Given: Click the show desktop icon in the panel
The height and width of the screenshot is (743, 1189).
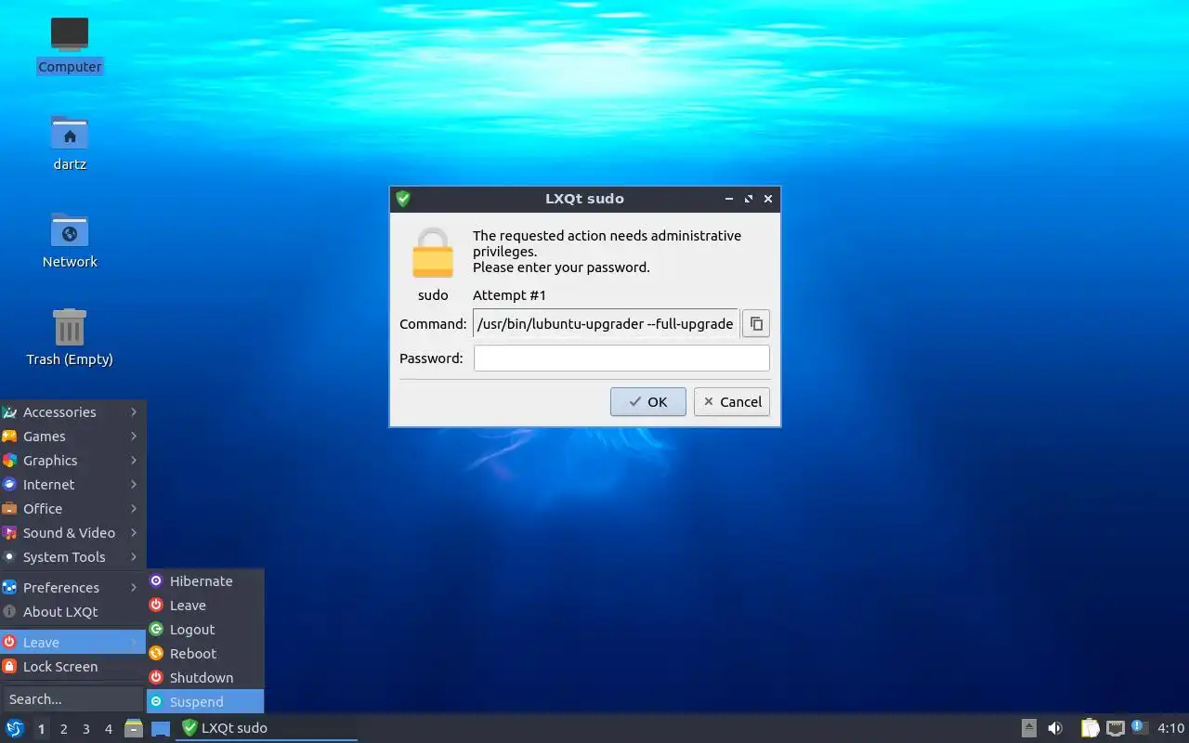Looking at the screenshot, I should (x=161, y=728).
